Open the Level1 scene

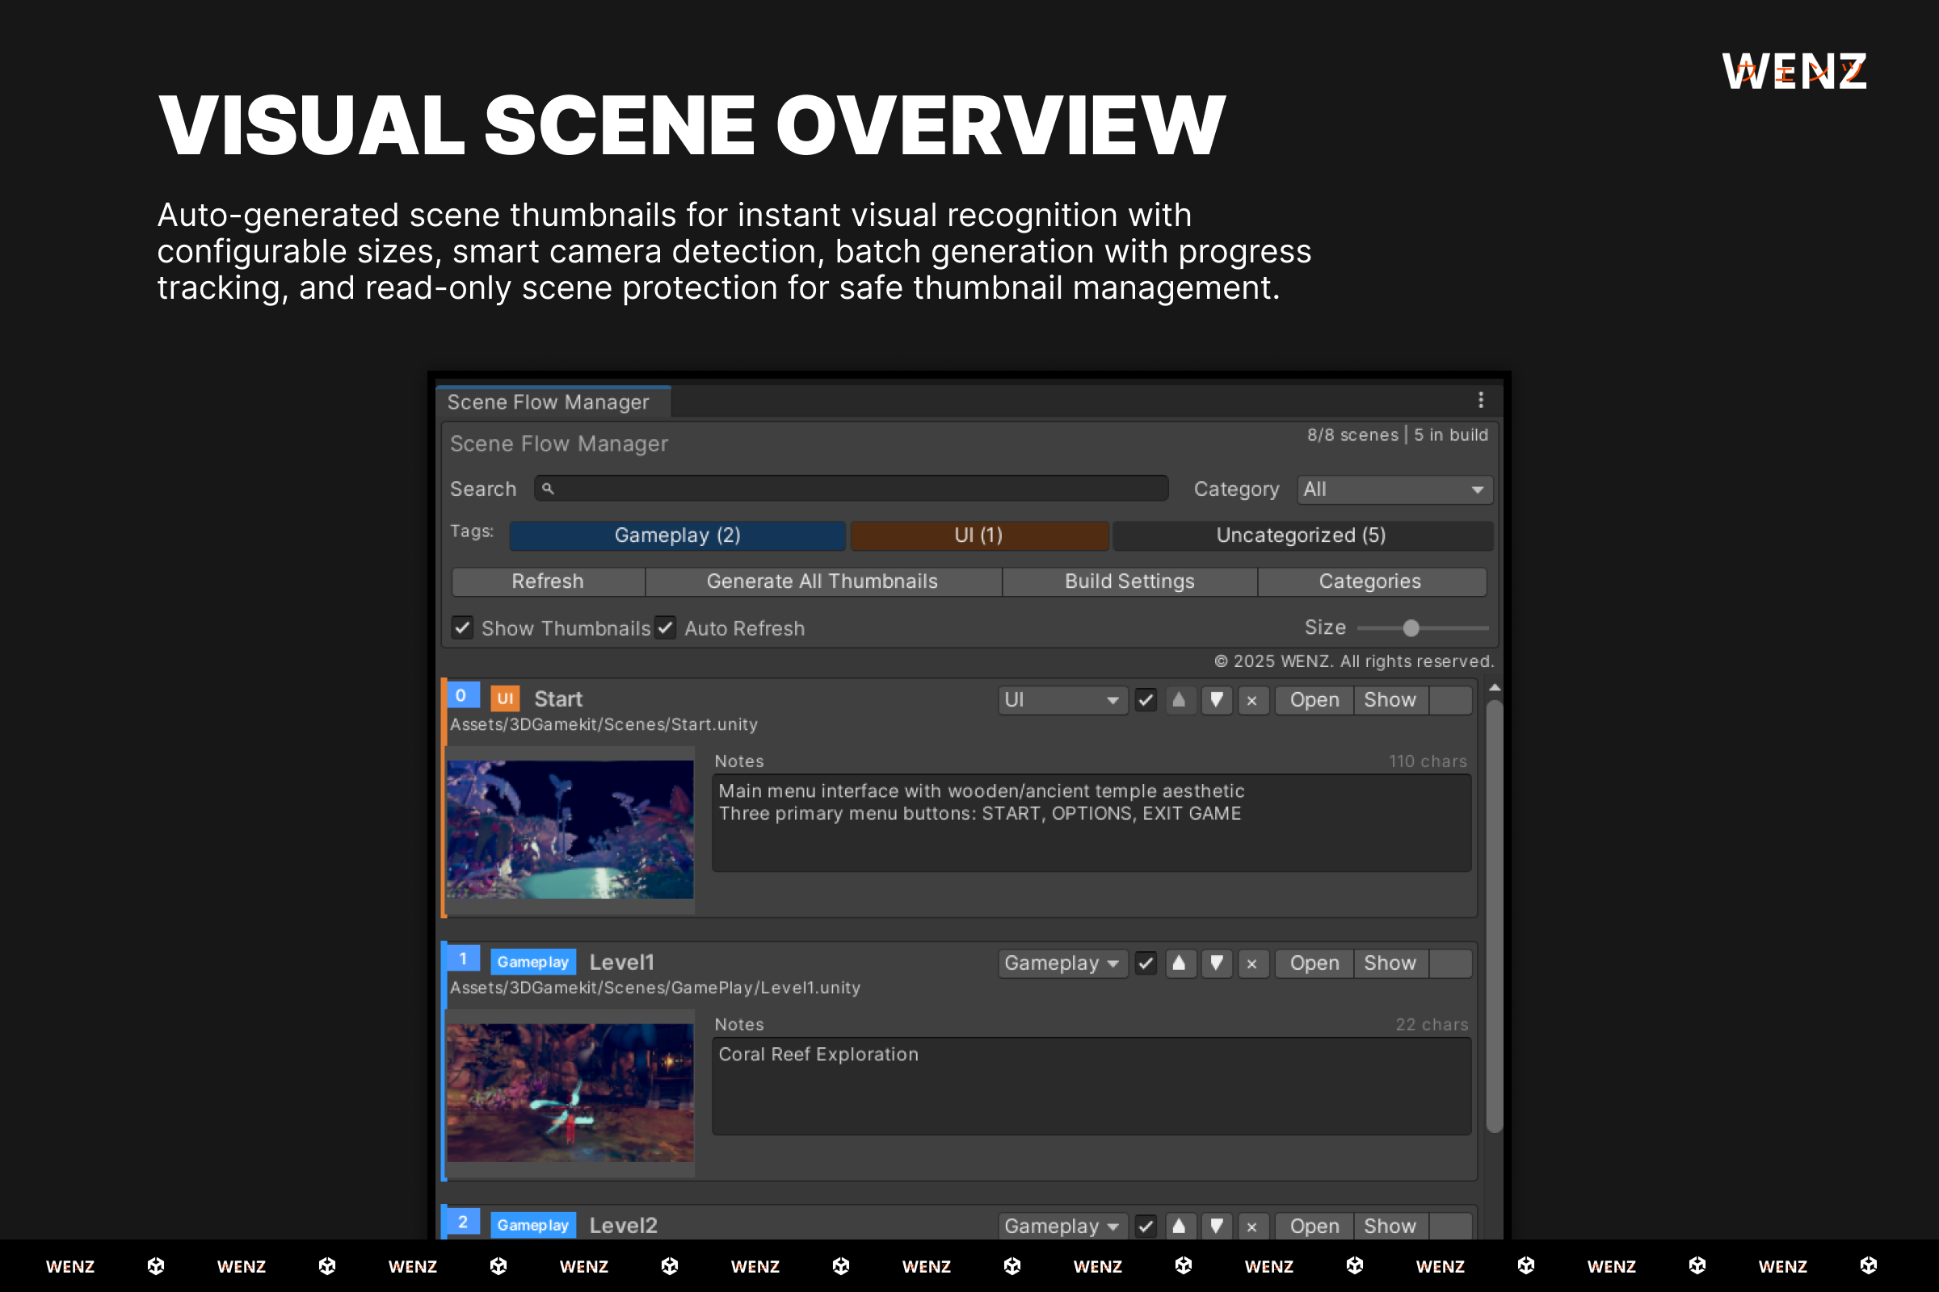point(1314,963)
